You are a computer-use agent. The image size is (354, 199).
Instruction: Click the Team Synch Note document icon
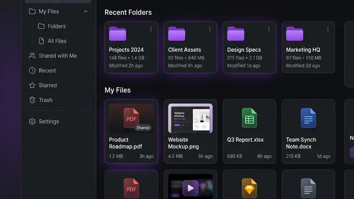tap(308, 118)
